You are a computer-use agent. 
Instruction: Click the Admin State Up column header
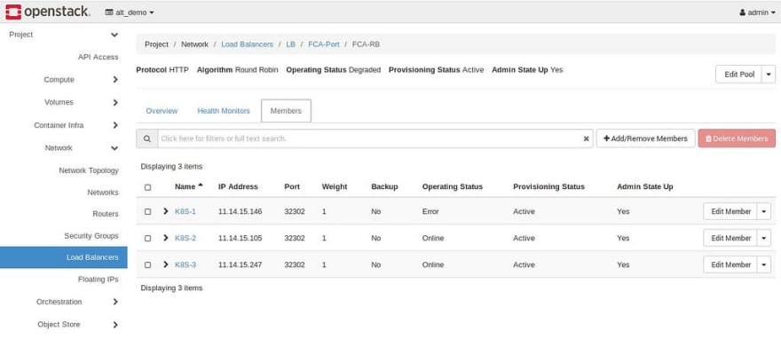pyautogui.click(x=645, y=186)
